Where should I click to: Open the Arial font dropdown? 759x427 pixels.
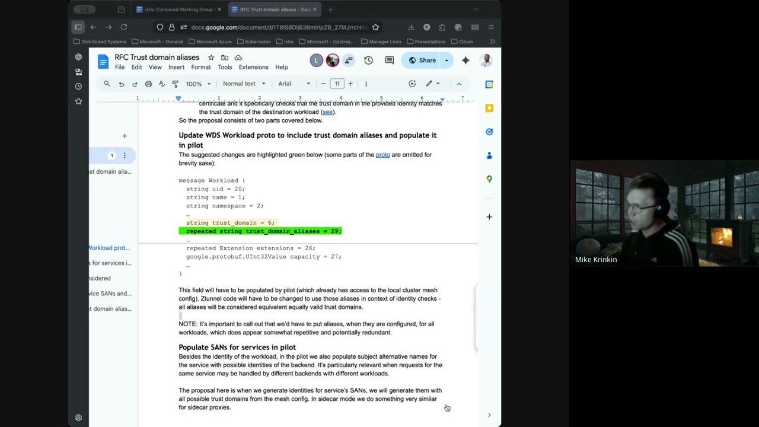coord(294,84)
